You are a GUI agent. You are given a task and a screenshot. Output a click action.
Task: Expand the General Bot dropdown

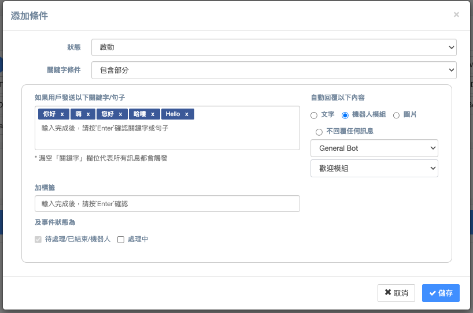click(374, 148)
